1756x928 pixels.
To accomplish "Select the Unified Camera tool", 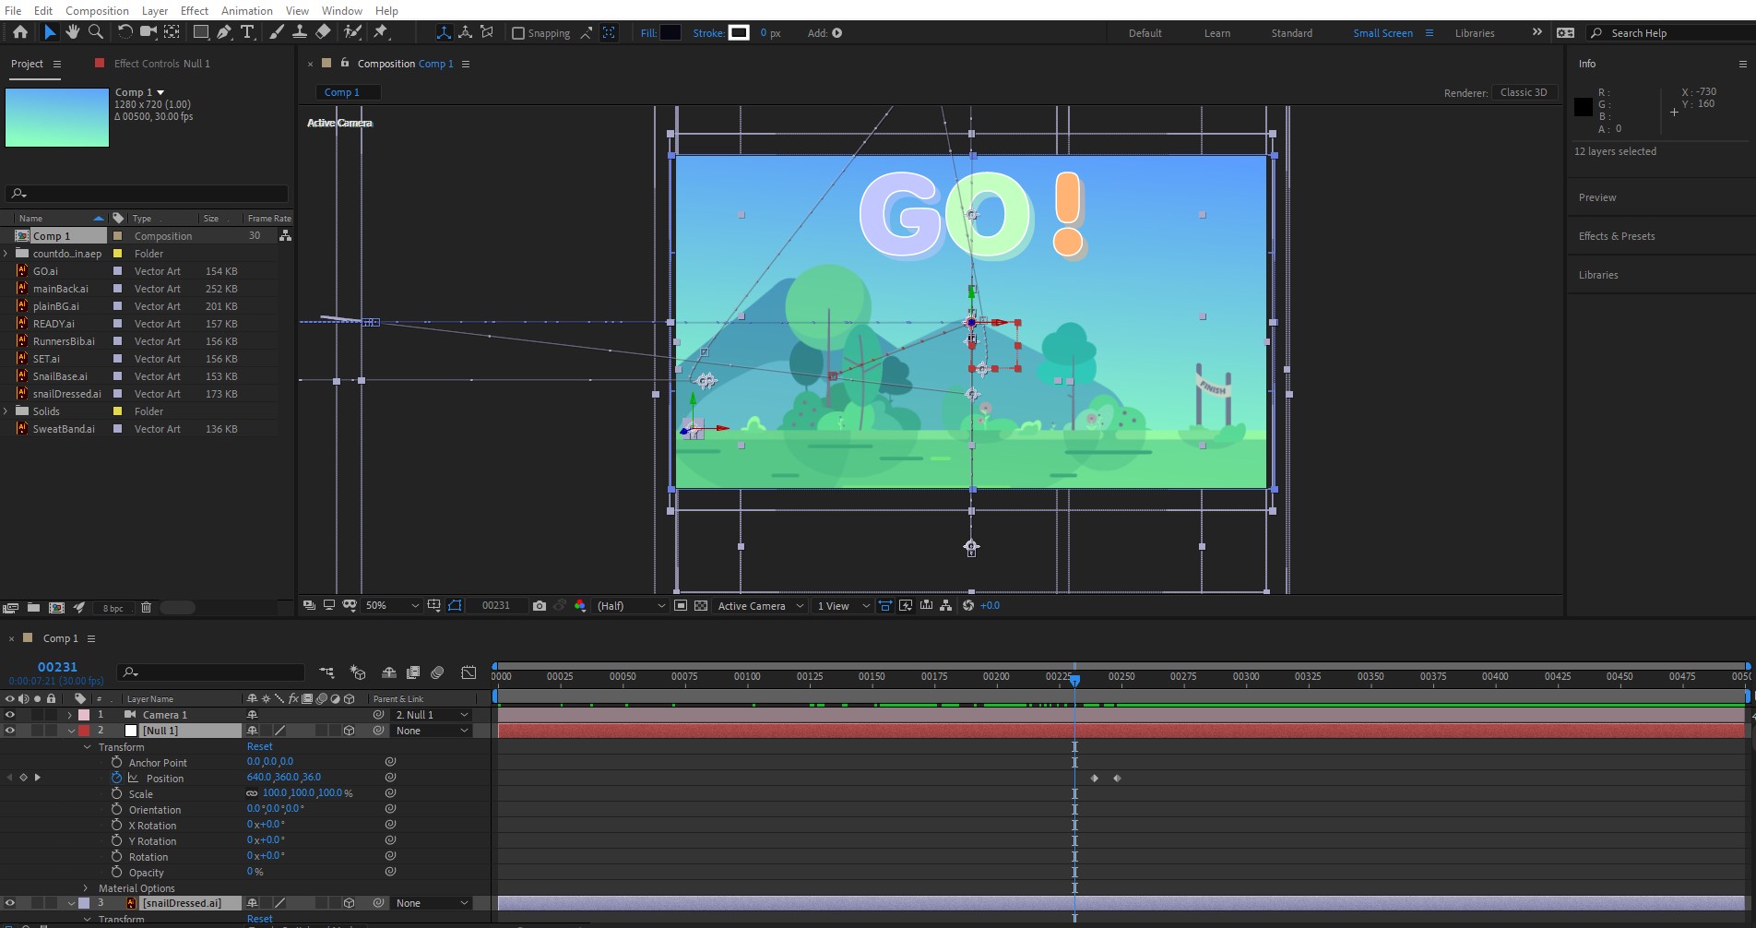I will click(x=148, y=32).
